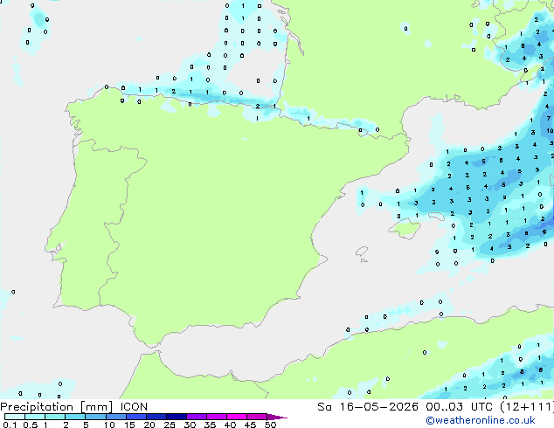Viewport: 554px width, 428px height.
Task: Click the legend label '40'
Action: (x=231, y=425)
